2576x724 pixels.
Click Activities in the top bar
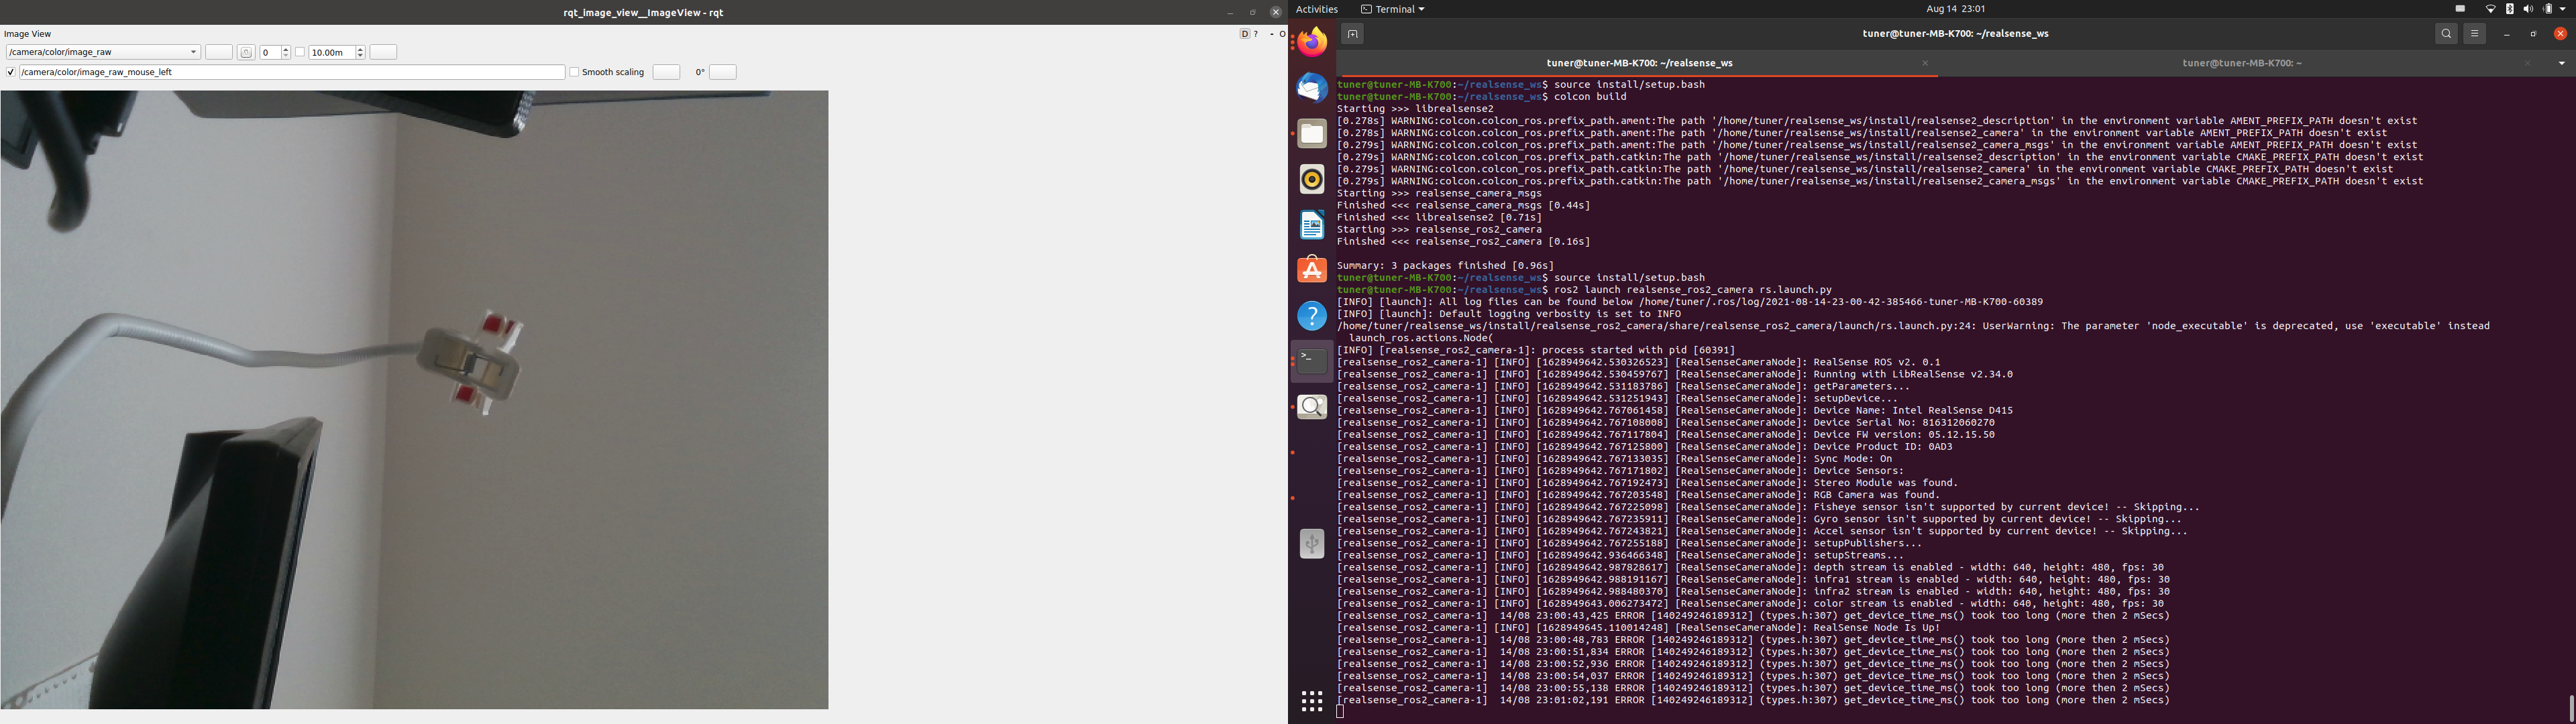click(x=1316, y=9)
